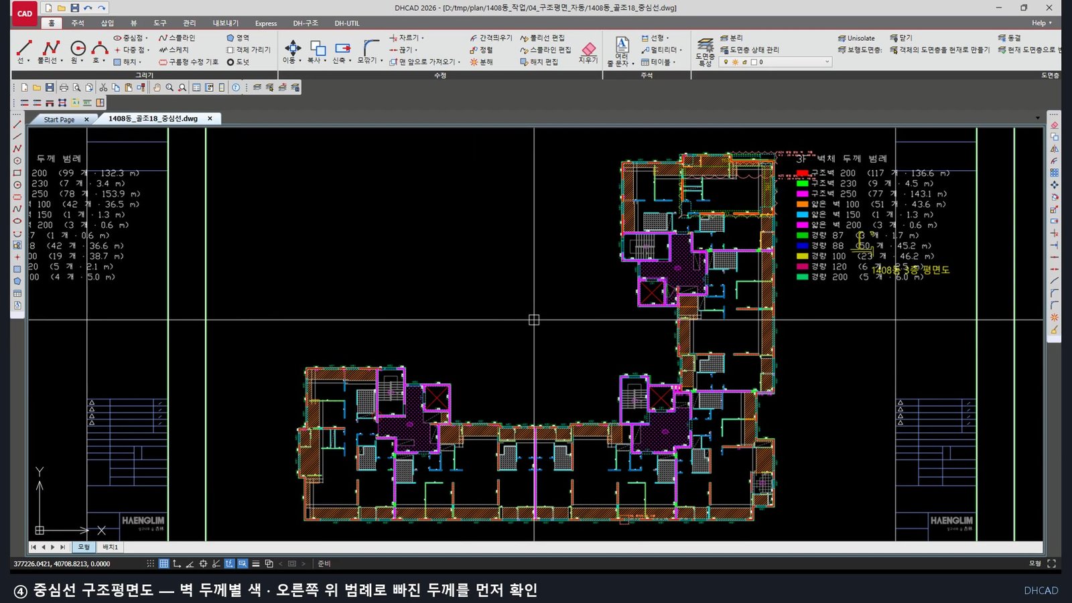Close the 1408동_골조18_중심선.dwg tab
The width and height of the screenshot is (1072, 603).
point(210,119)
